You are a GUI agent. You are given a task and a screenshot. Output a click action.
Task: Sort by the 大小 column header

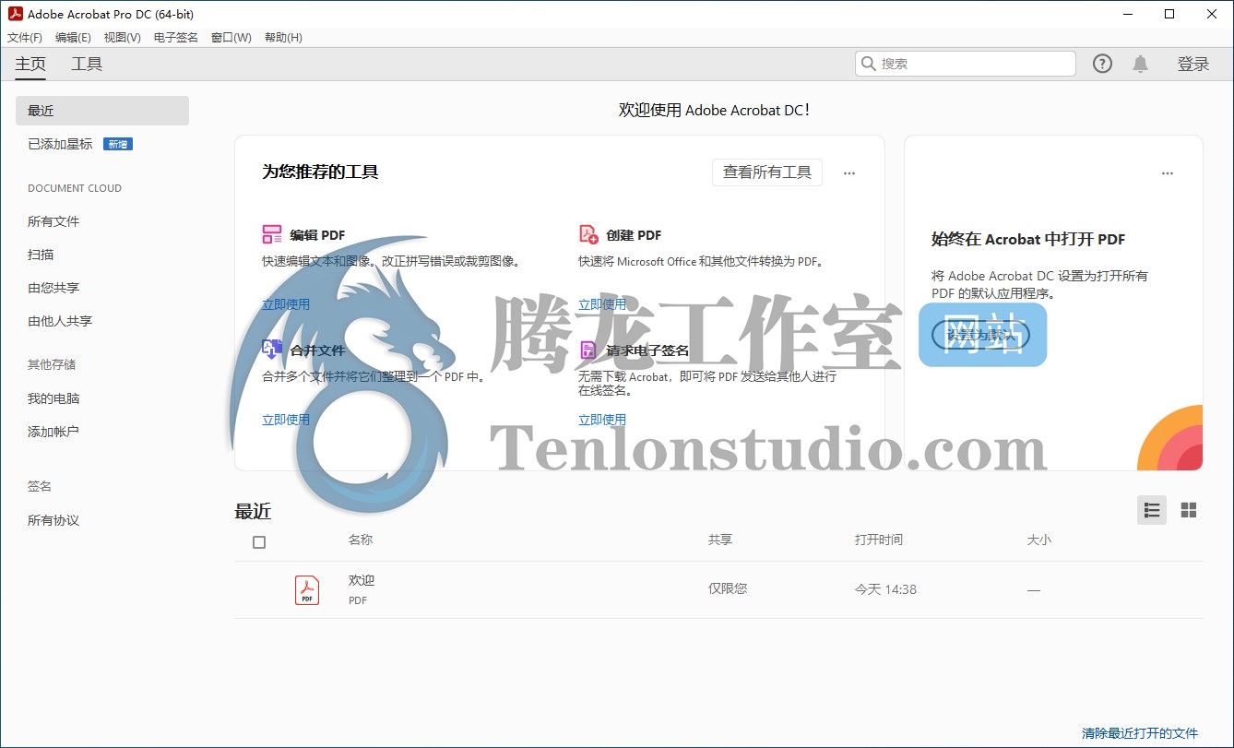coord(1039,540)
